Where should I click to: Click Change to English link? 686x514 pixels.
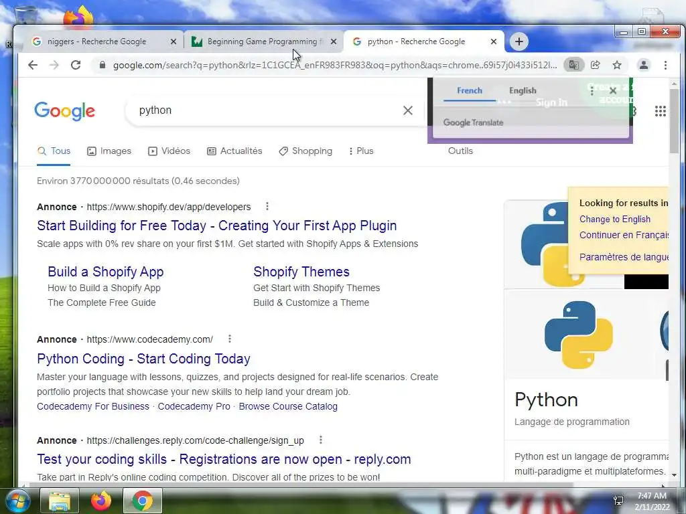[x=615, y=219]
